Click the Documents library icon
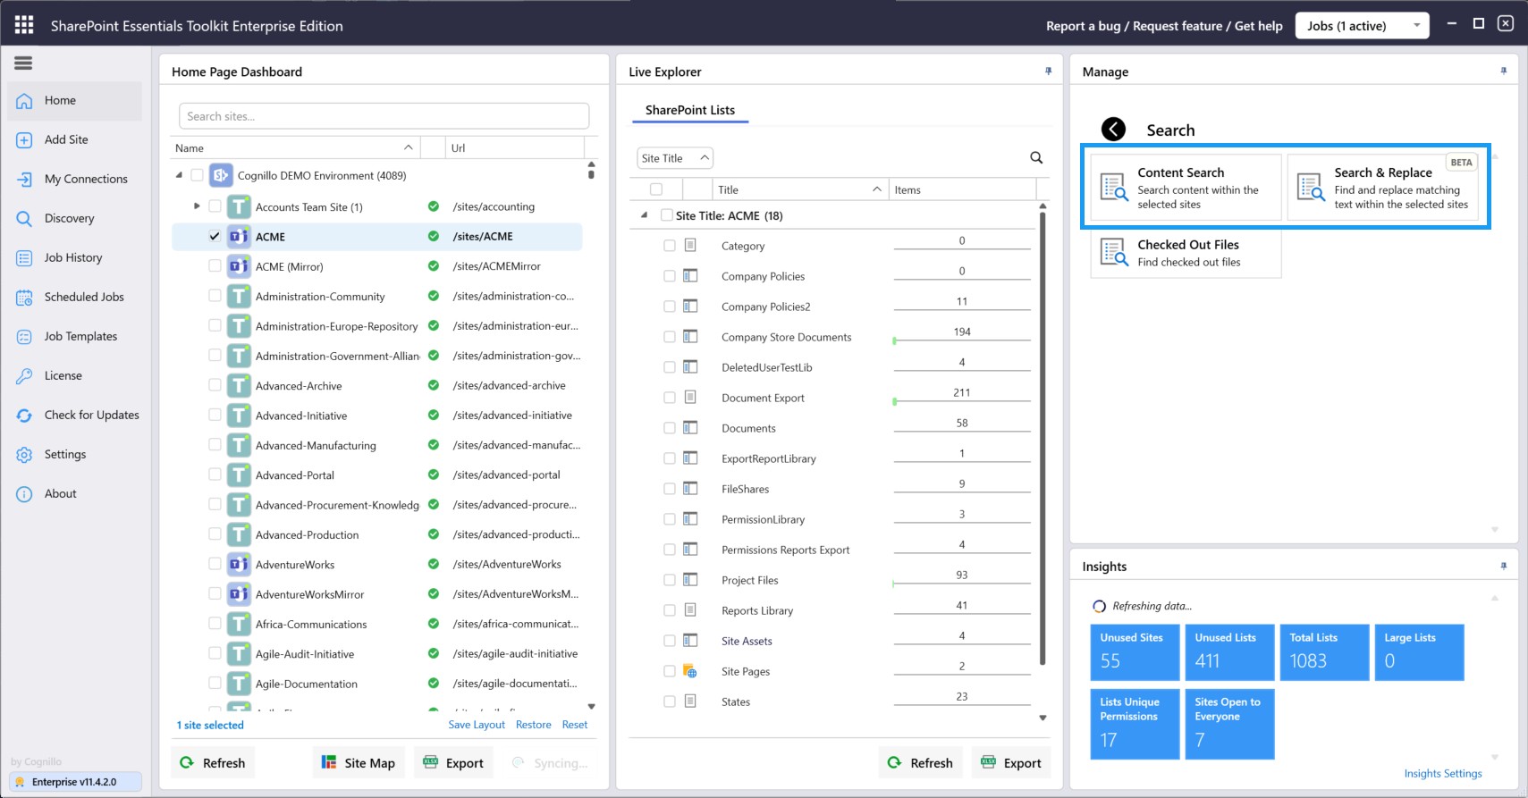This screenshot has width=1528, height=798. pyautogui.click(x=690, y=427)
